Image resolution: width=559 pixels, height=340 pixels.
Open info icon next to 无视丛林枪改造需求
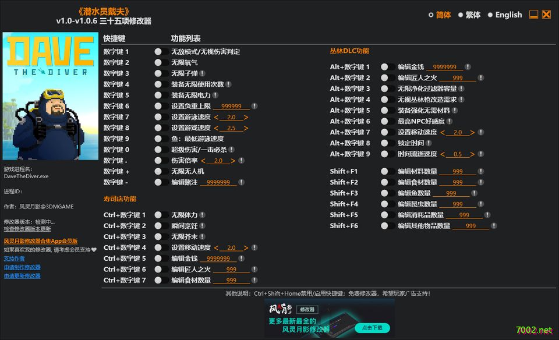(x=461, y=100)
